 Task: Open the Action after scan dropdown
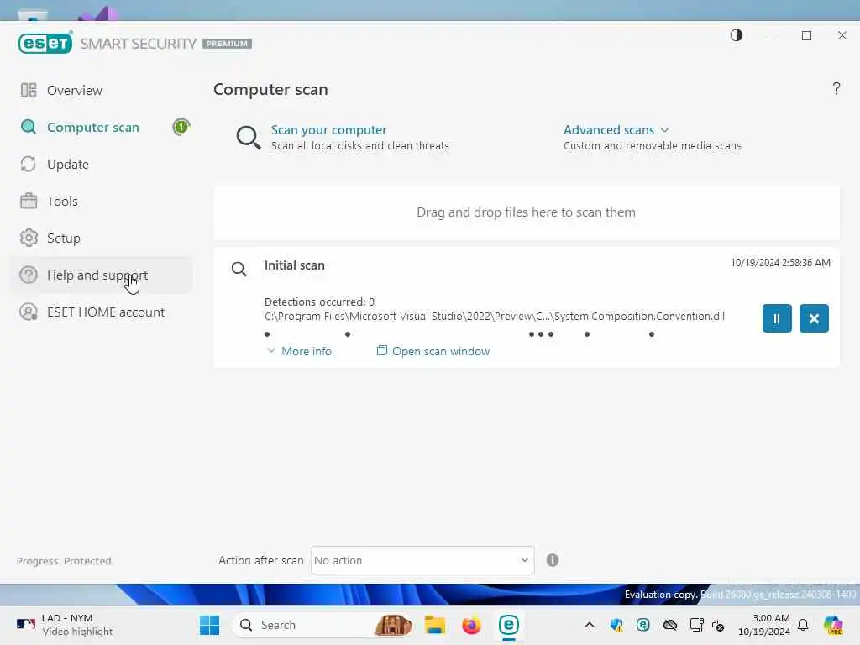click(422, 560)
